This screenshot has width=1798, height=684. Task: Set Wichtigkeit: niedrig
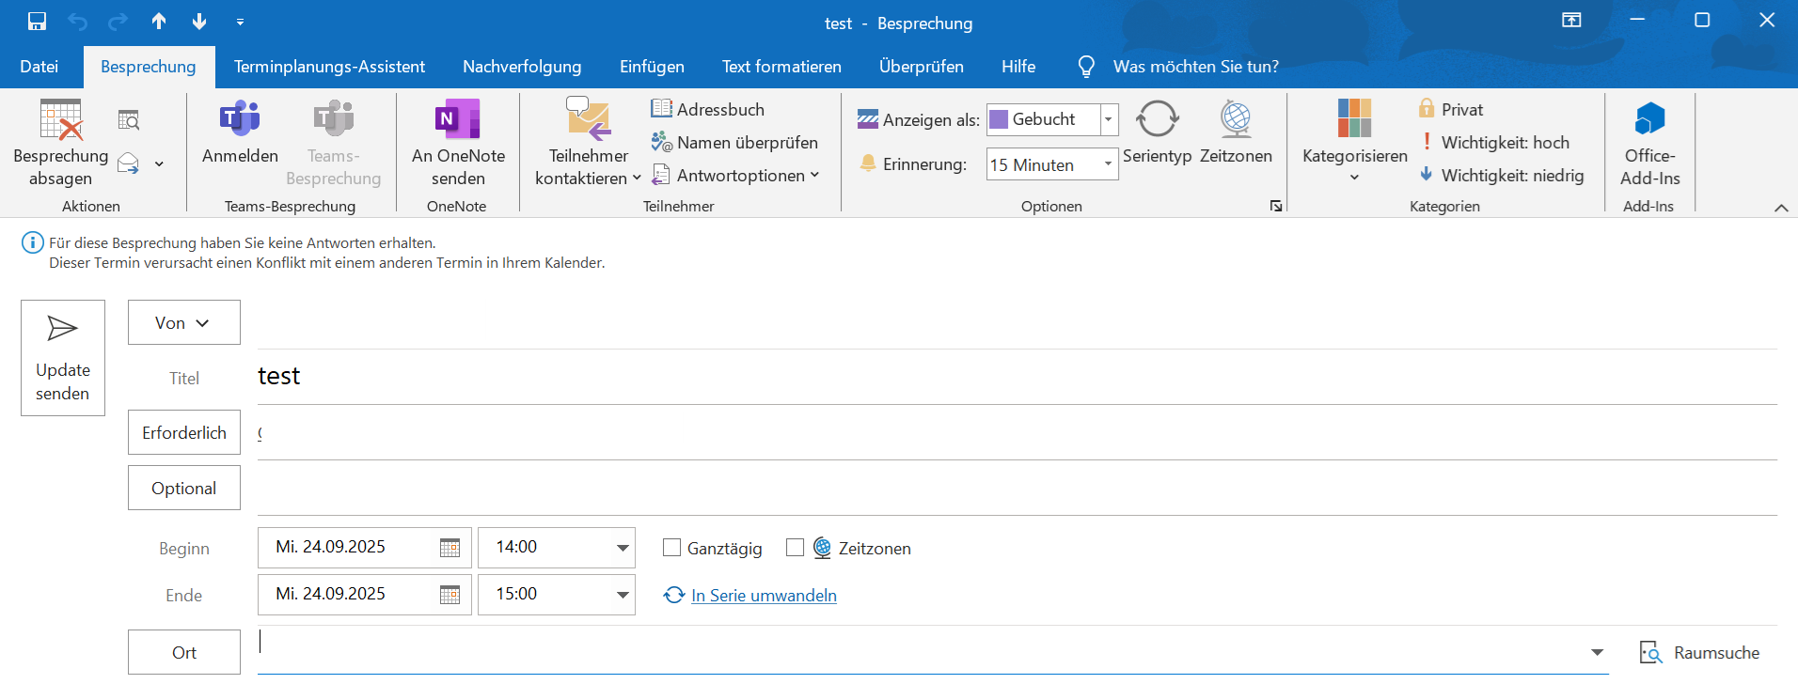1501,176
